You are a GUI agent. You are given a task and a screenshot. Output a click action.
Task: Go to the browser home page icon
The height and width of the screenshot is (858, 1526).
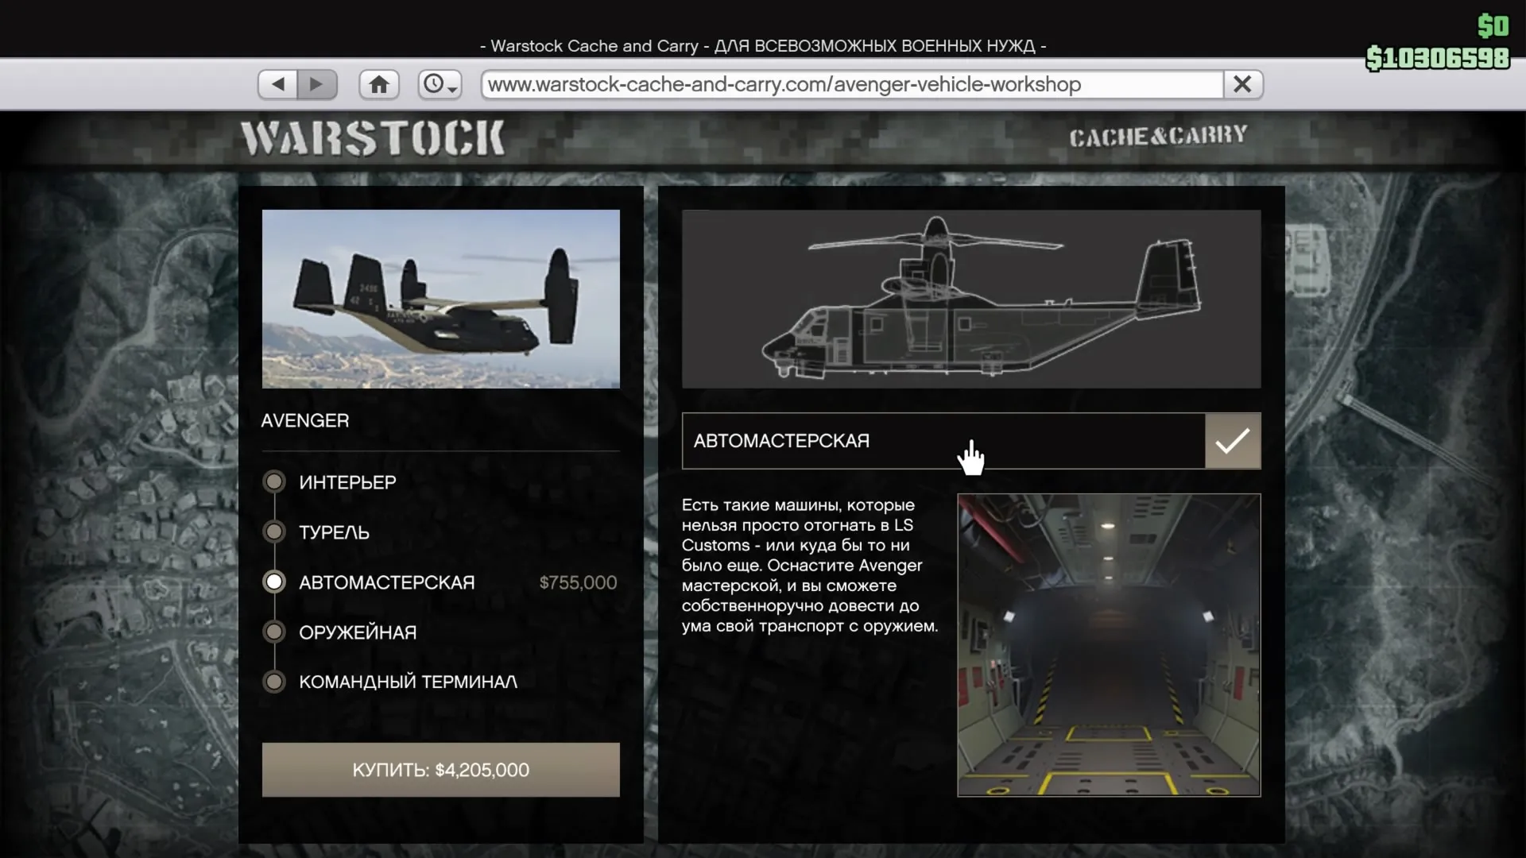click(378, 84)
